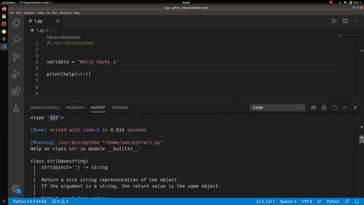Close the 1.py editor tab

pos(57,21)
